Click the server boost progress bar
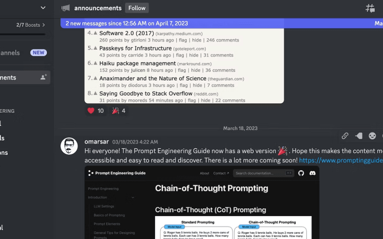 [23, 34]
